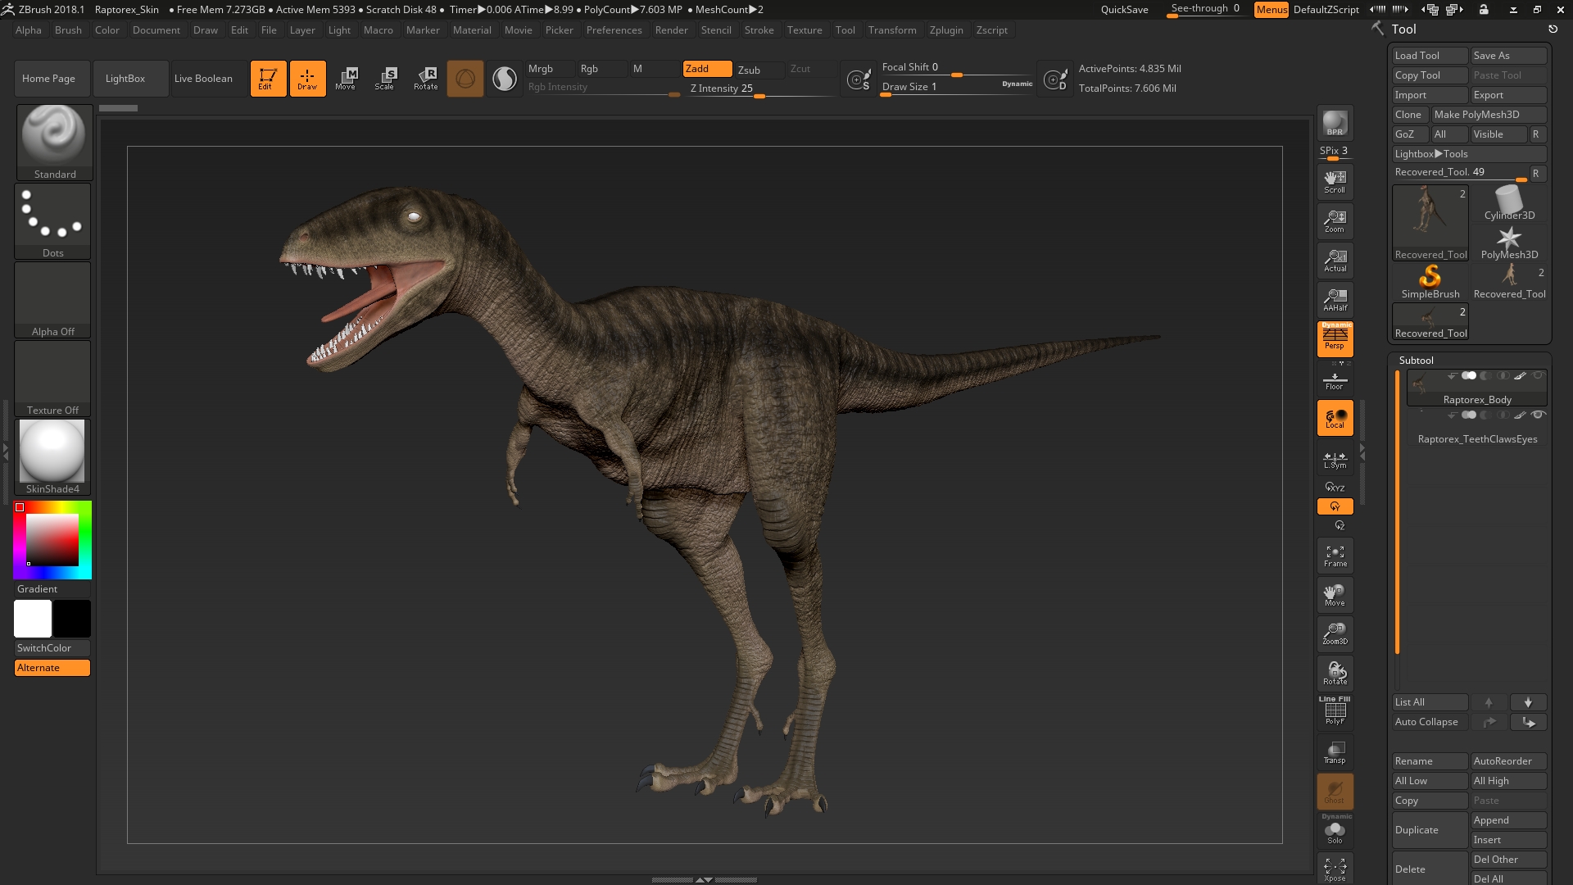The height and width of the screenshot is (885, 1573).
Task: Open the Xpose subtool view
Action: coord(1335,869)
